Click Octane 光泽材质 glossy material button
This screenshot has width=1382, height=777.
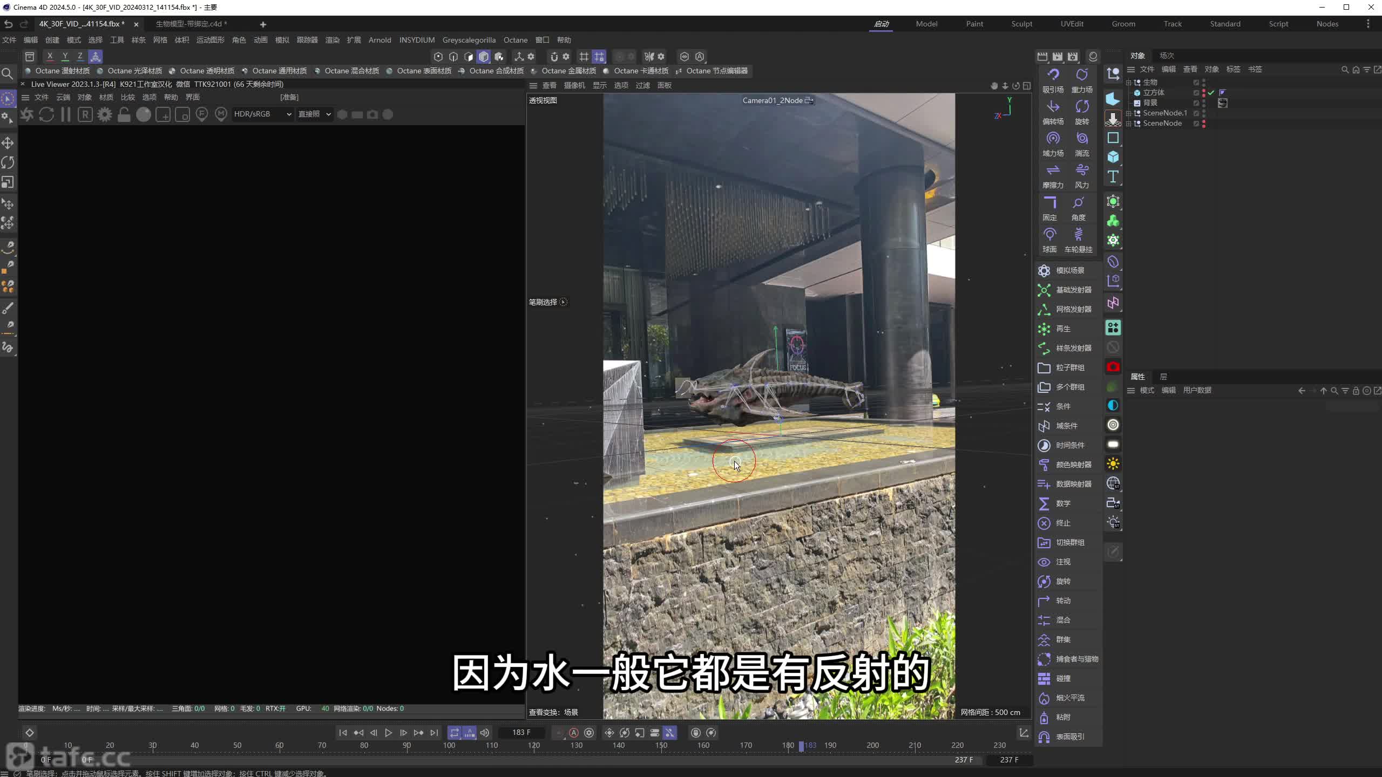130,71
